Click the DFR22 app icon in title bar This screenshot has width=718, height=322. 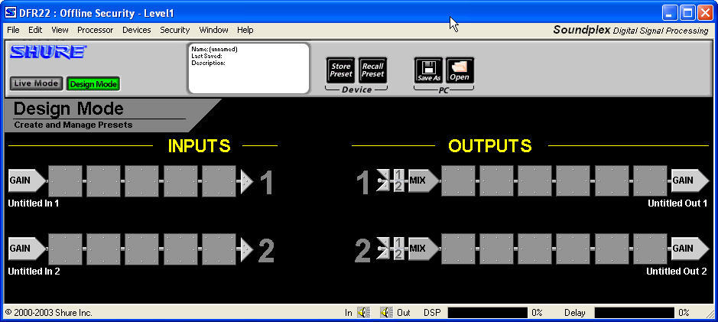point(11,13)
